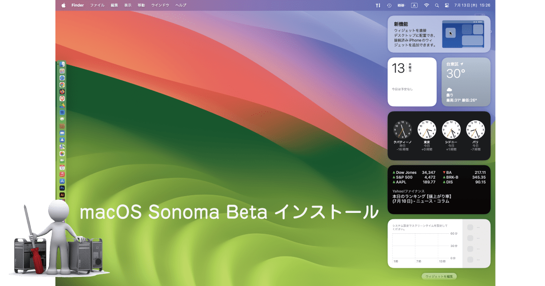Open App Store in the Dock
This screenshot has width=545, height=286.
(62, 181)
